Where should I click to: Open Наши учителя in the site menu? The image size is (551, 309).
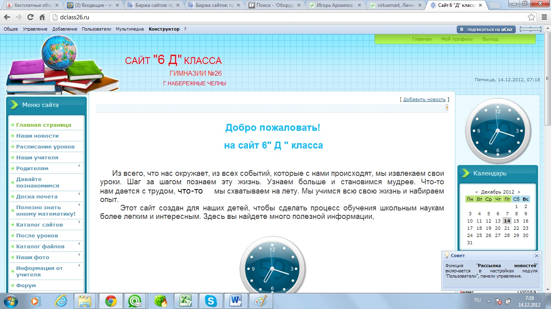point(37,157)
